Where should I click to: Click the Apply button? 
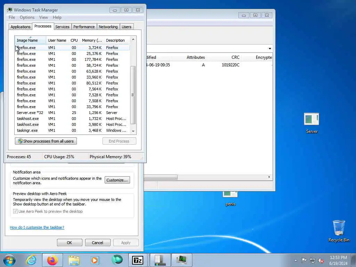tap(126, 243)
